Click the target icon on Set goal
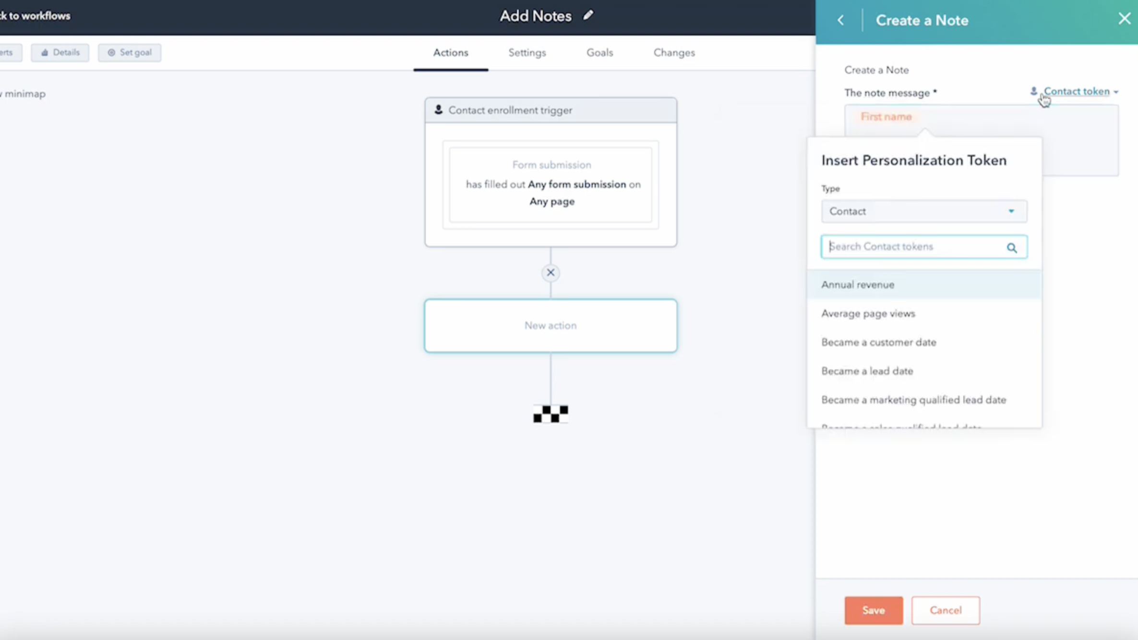The width and height of the screenshot is (1138, 640). pos(111,53)
